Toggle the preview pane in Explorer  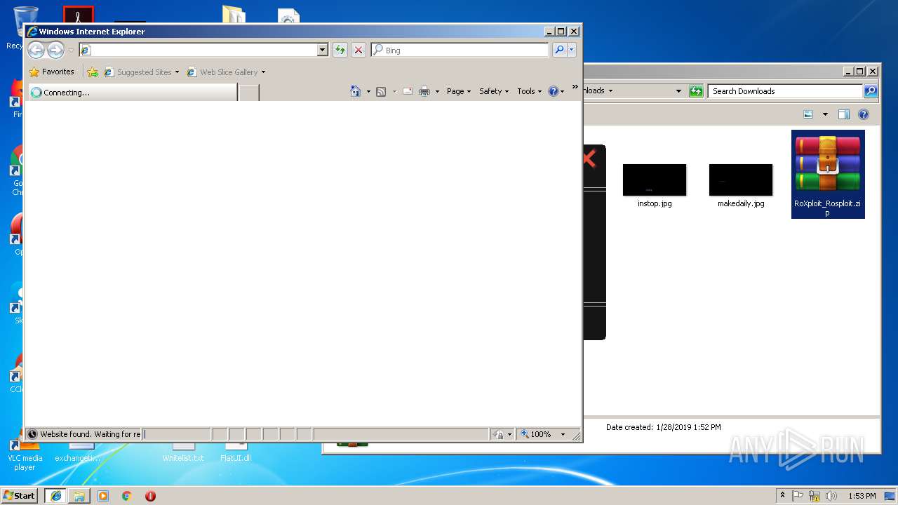point(844,114)
